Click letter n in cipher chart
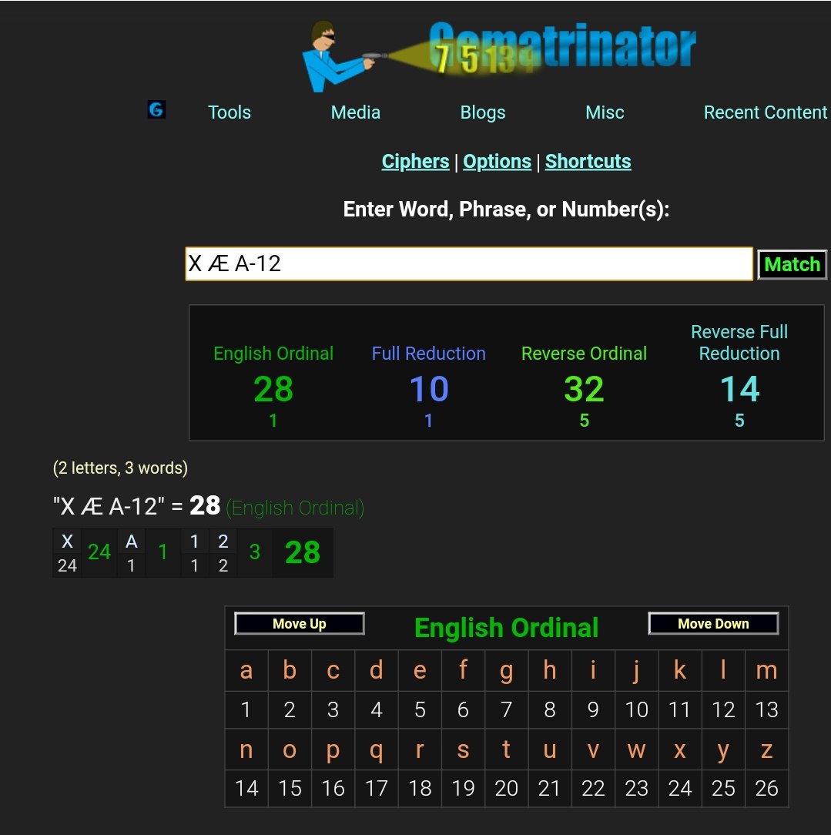This screenshot has height=835, width=831. pyautogui.click(x=246, y=749)
